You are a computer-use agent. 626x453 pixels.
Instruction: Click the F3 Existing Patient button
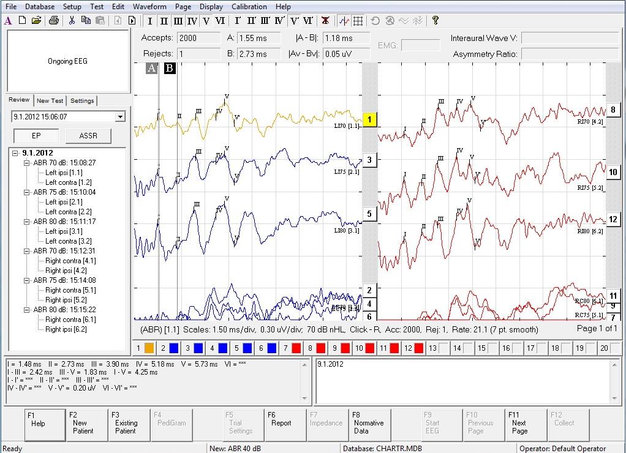[129, 425]
